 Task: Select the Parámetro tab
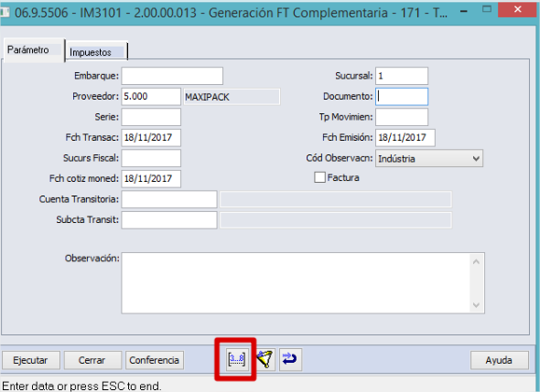pyautogui.click(x=34, y=50)
